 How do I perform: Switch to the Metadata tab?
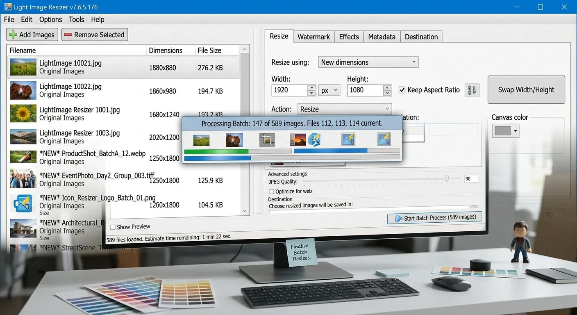pos(382,37)
